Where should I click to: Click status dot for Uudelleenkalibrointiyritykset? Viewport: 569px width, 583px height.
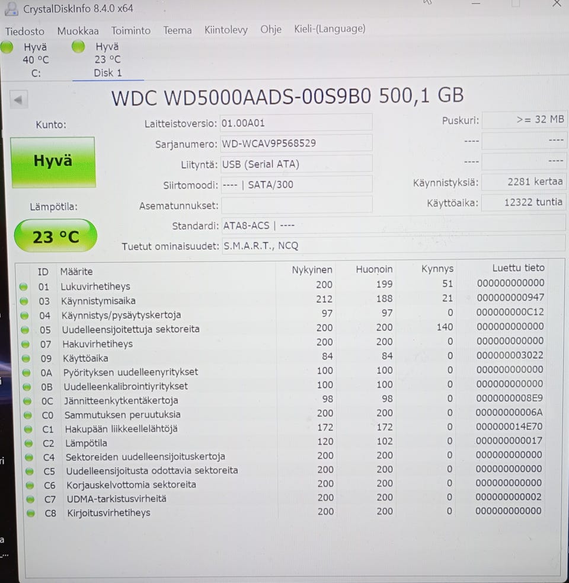point(27,387)
